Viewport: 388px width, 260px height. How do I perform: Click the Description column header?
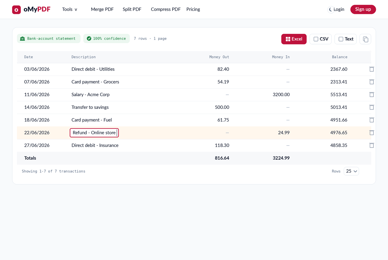tap(83, 57)
